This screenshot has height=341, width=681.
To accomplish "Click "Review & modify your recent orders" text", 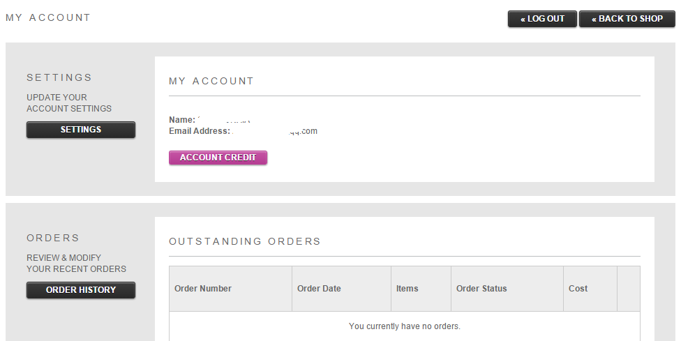I will [x=77, y=264].
